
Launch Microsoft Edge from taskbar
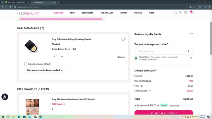pos(19,117)
